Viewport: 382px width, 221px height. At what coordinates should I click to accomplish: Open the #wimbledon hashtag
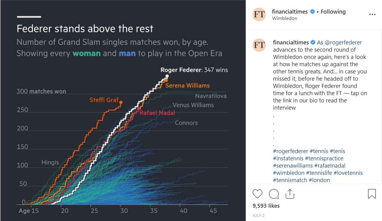[x=289, y=173]
